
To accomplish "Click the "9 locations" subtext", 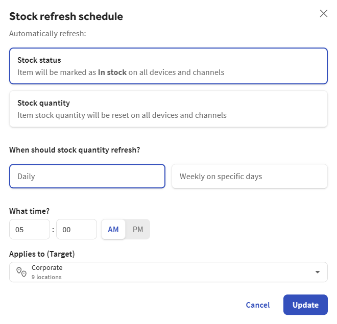I will 46,277.
